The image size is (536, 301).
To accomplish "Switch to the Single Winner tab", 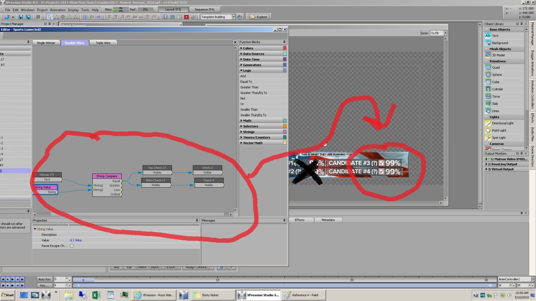I will coord(46,43).
